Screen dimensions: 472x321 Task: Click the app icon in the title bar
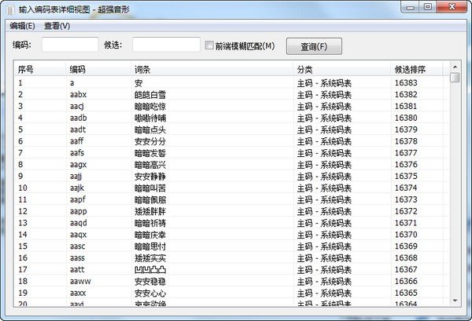click(x=9, y=9)
